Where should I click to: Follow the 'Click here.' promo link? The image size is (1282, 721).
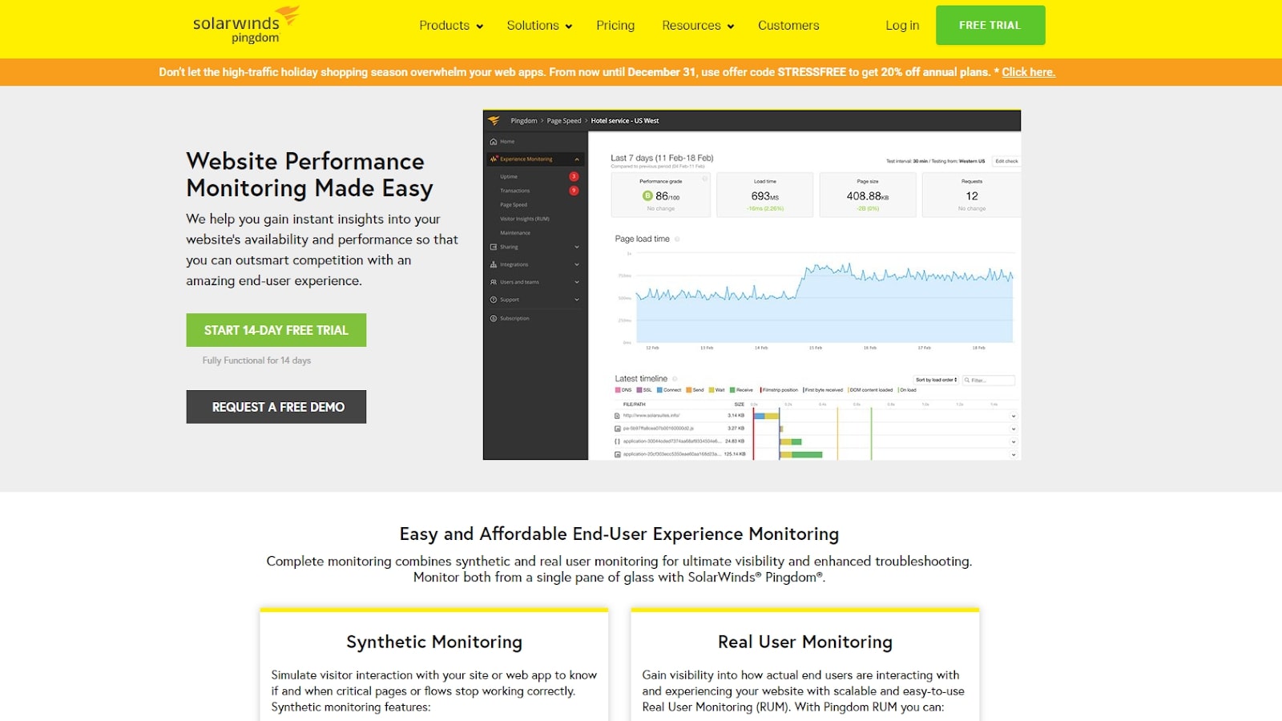pos(1028,72)
